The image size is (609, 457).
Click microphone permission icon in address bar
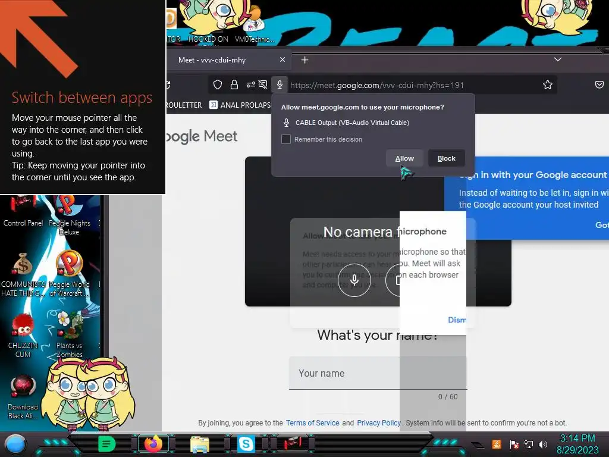[x=280, y=84]
